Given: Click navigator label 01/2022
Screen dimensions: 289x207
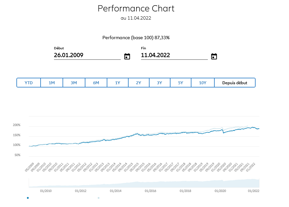Looking at the screenshot, I should coord(254,191).
